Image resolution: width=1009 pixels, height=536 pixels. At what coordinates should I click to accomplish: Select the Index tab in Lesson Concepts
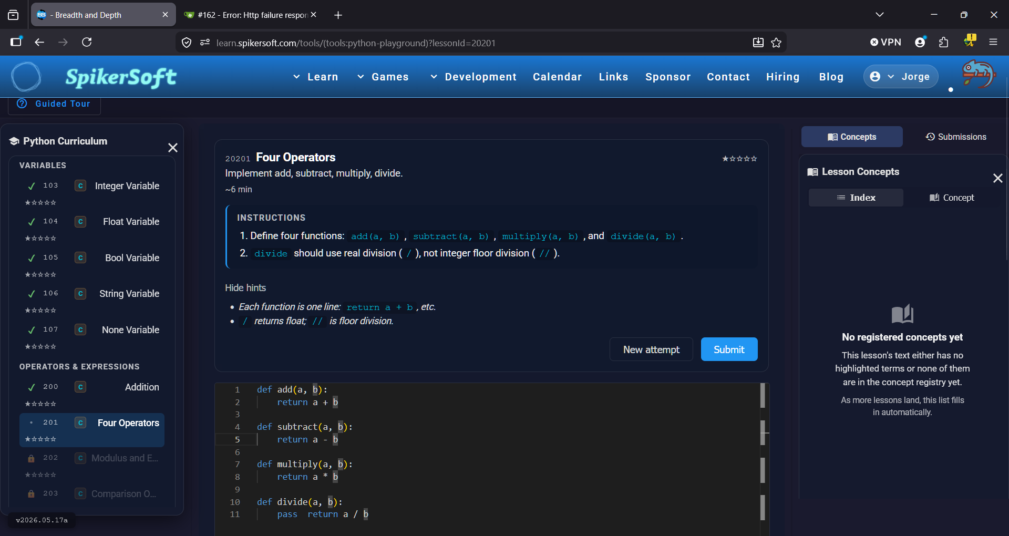tap(856, 198)
